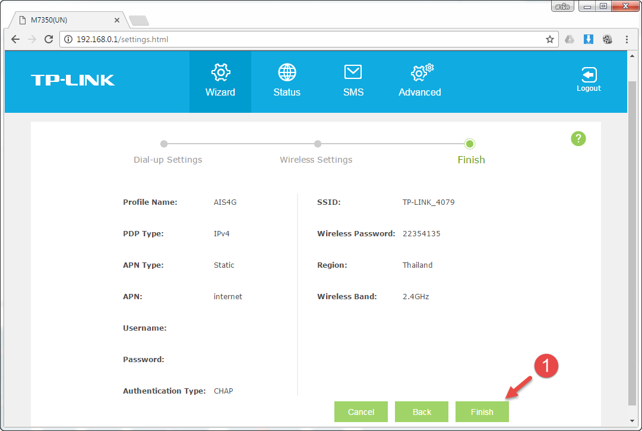This screenshot has height=431, width=642.
Task: Go back to the previous wizard step
Action: click(421, 412)
